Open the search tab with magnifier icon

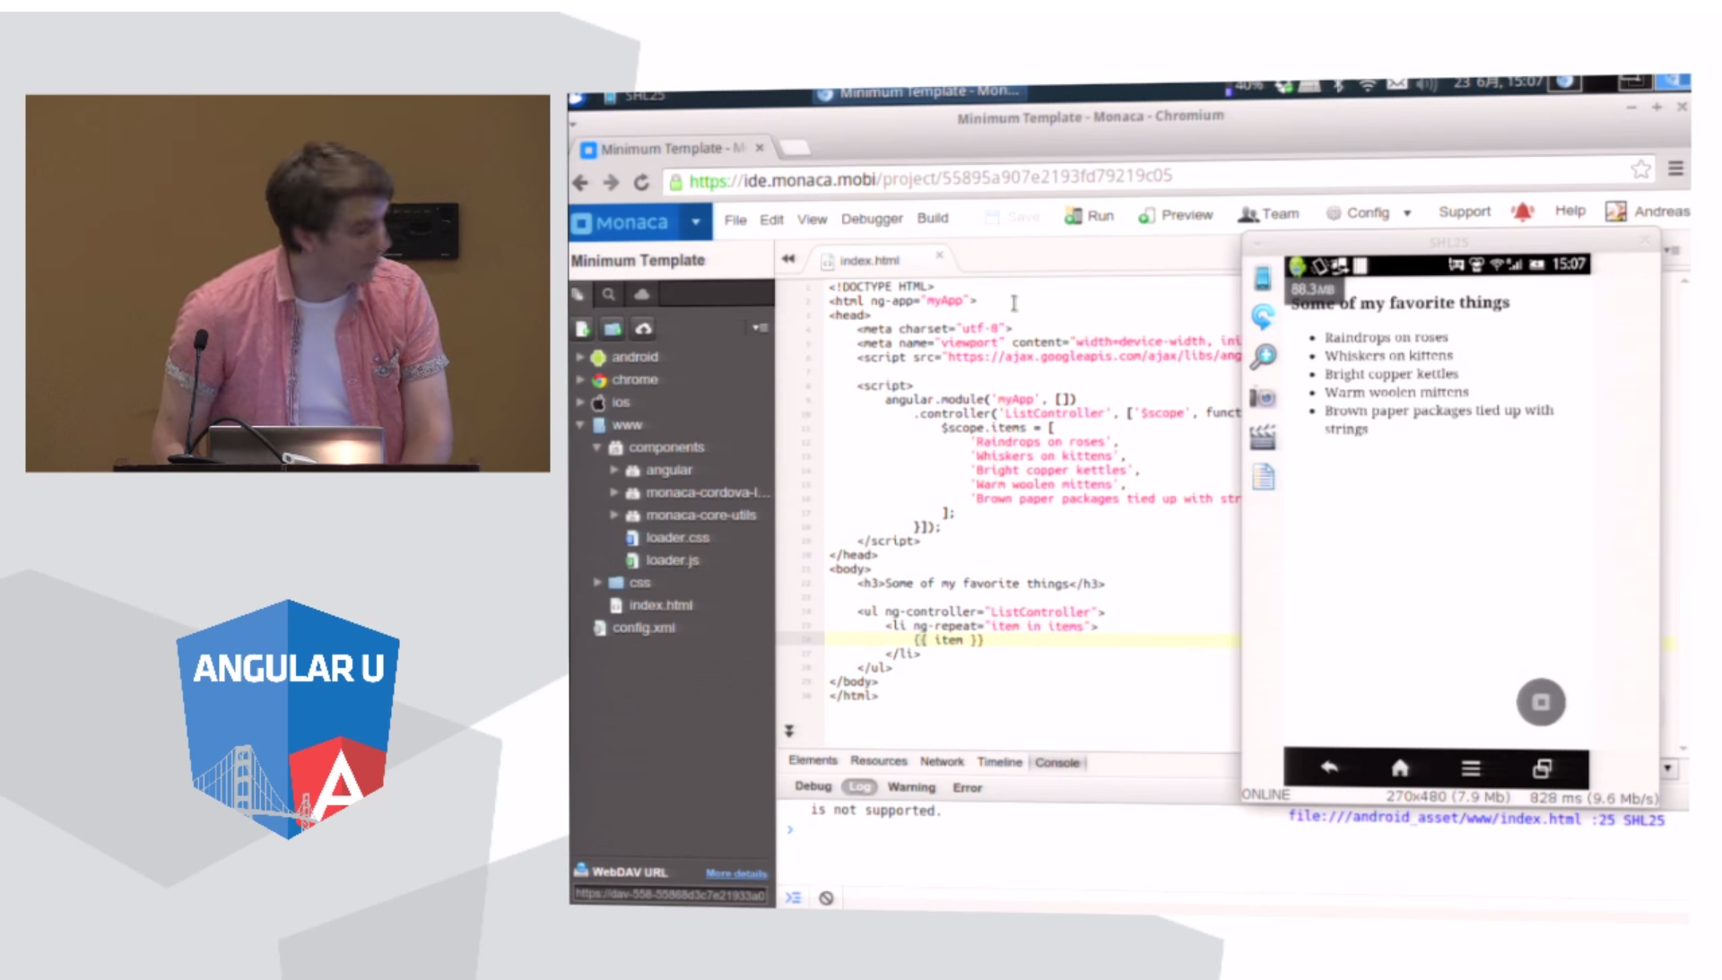click(x=609, y=294)
